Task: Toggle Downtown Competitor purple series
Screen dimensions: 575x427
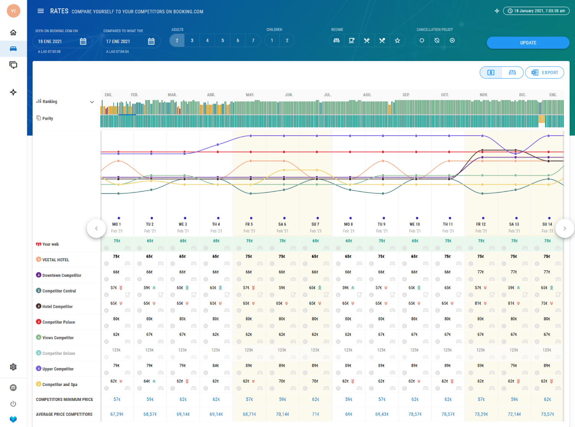Action: (x=39, y=275)
